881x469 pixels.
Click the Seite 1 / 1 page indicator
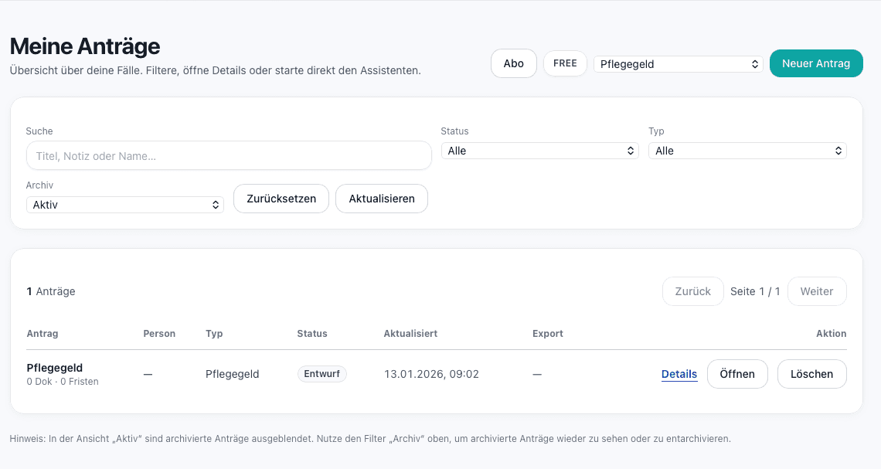click(x=755, y=291)
